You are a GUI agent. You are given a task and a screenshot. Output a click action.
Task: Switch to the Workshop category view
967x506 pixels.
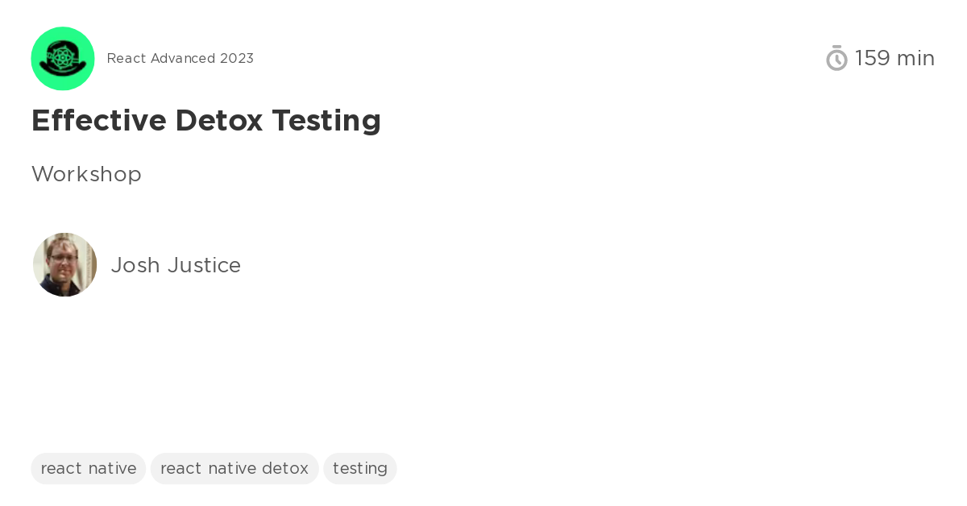click(86, 174)
